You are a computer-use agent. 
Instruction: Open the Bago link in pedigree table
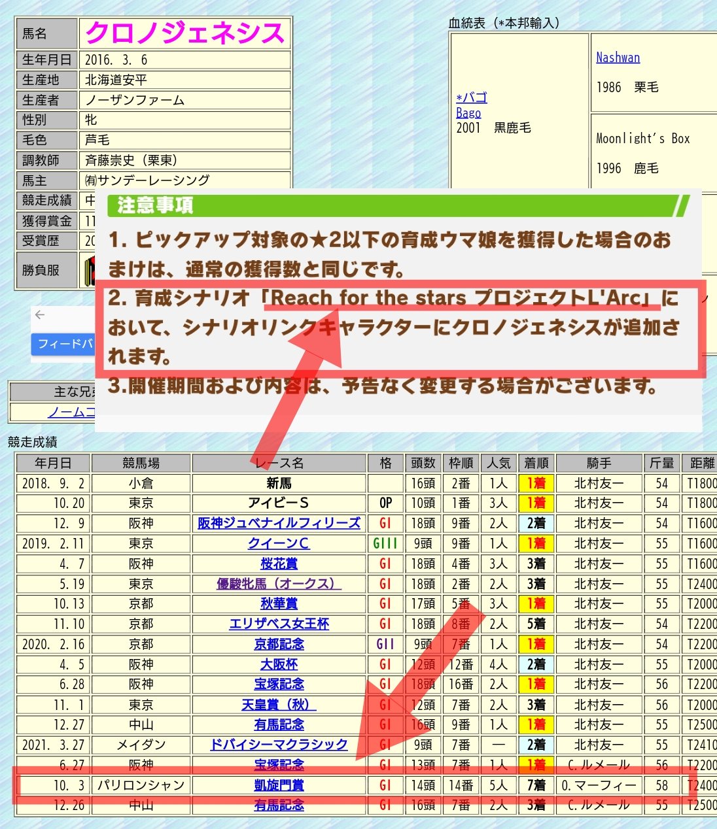tap(468, 112)
